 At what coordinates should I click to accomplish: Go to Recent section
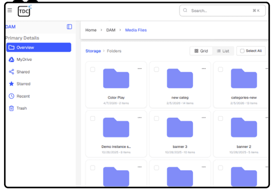point(23,96)
